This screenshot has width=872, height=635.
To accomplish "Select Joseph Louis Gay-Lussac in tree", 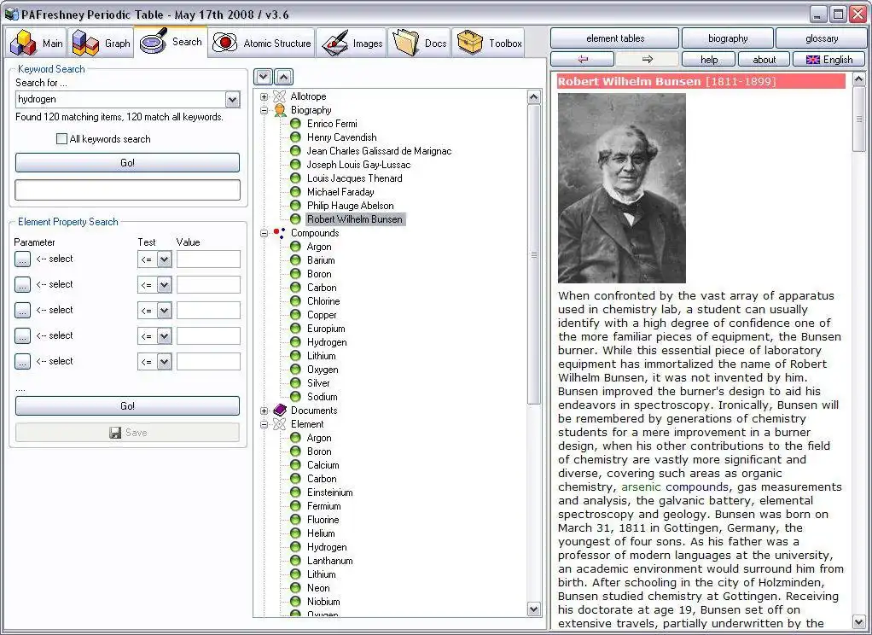I will 358,165.
